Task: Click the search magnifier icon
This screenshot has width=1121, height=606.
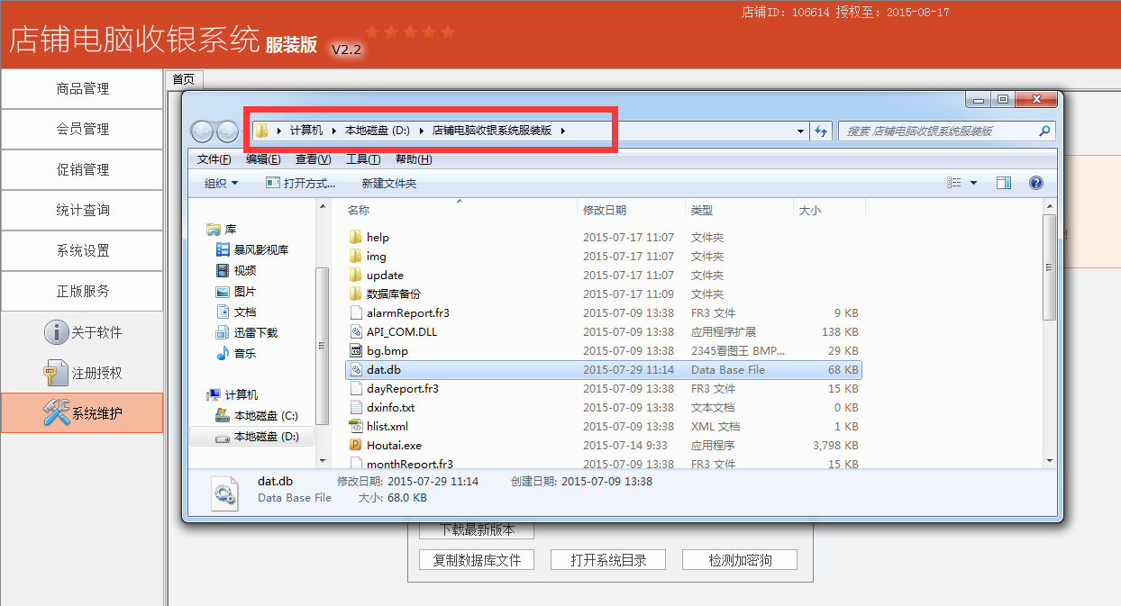Action: point(1044,131)
